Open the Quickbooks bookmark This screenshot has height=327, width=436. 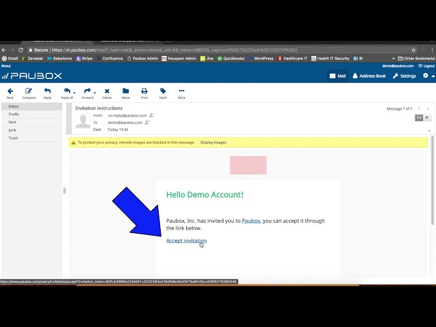(x=231, y=59)
